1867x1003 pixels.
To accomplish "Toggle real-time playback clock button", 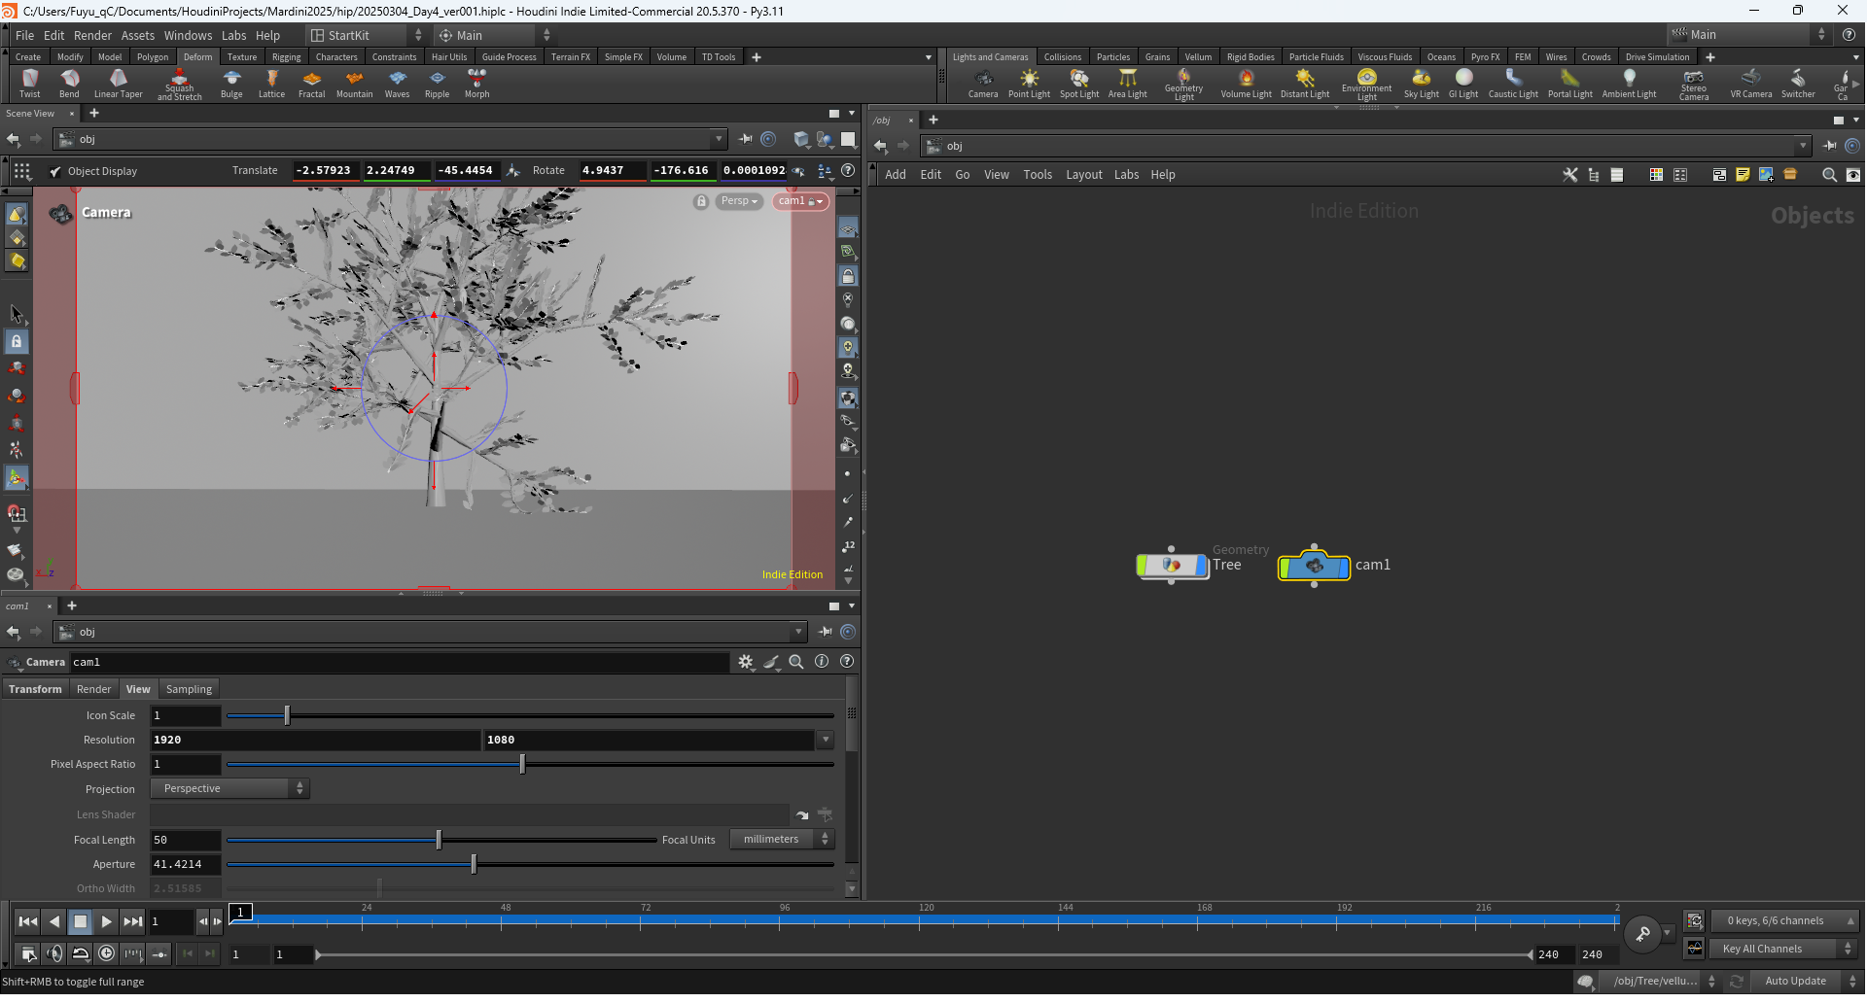I will point(107,954).
